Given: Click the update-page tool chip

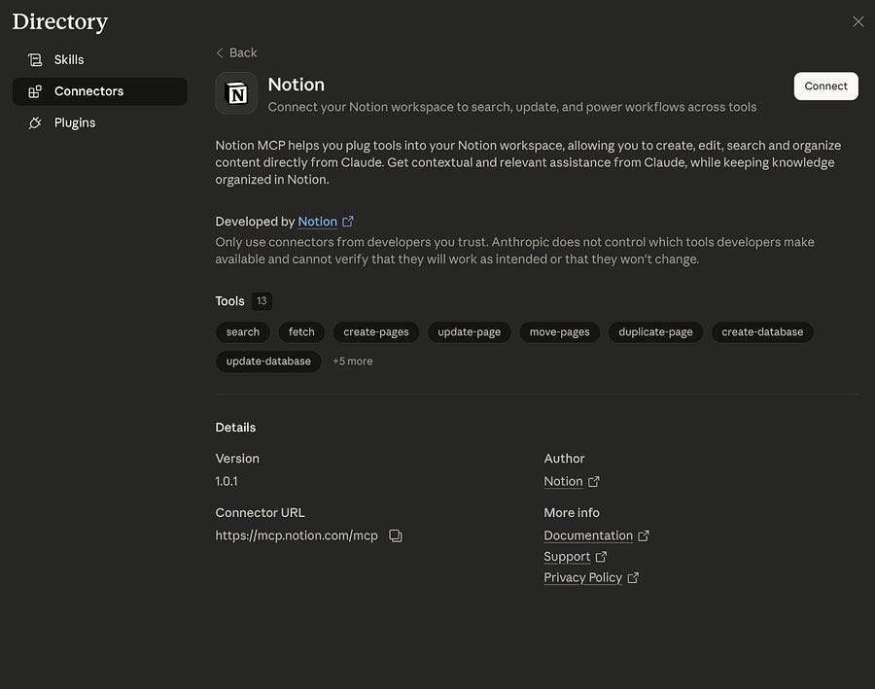Looking at the screenshot, I should [x=470, y=332].
